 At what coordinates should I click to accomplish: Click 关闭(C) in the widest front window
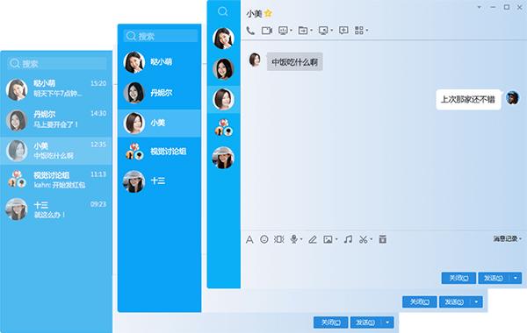[x=458, y=278]
